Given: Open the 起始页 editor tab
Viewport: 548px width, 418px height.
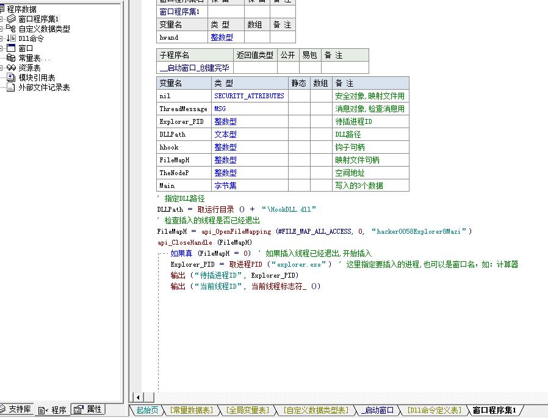Looking at the screenshot, I should (x=147, y=410).
